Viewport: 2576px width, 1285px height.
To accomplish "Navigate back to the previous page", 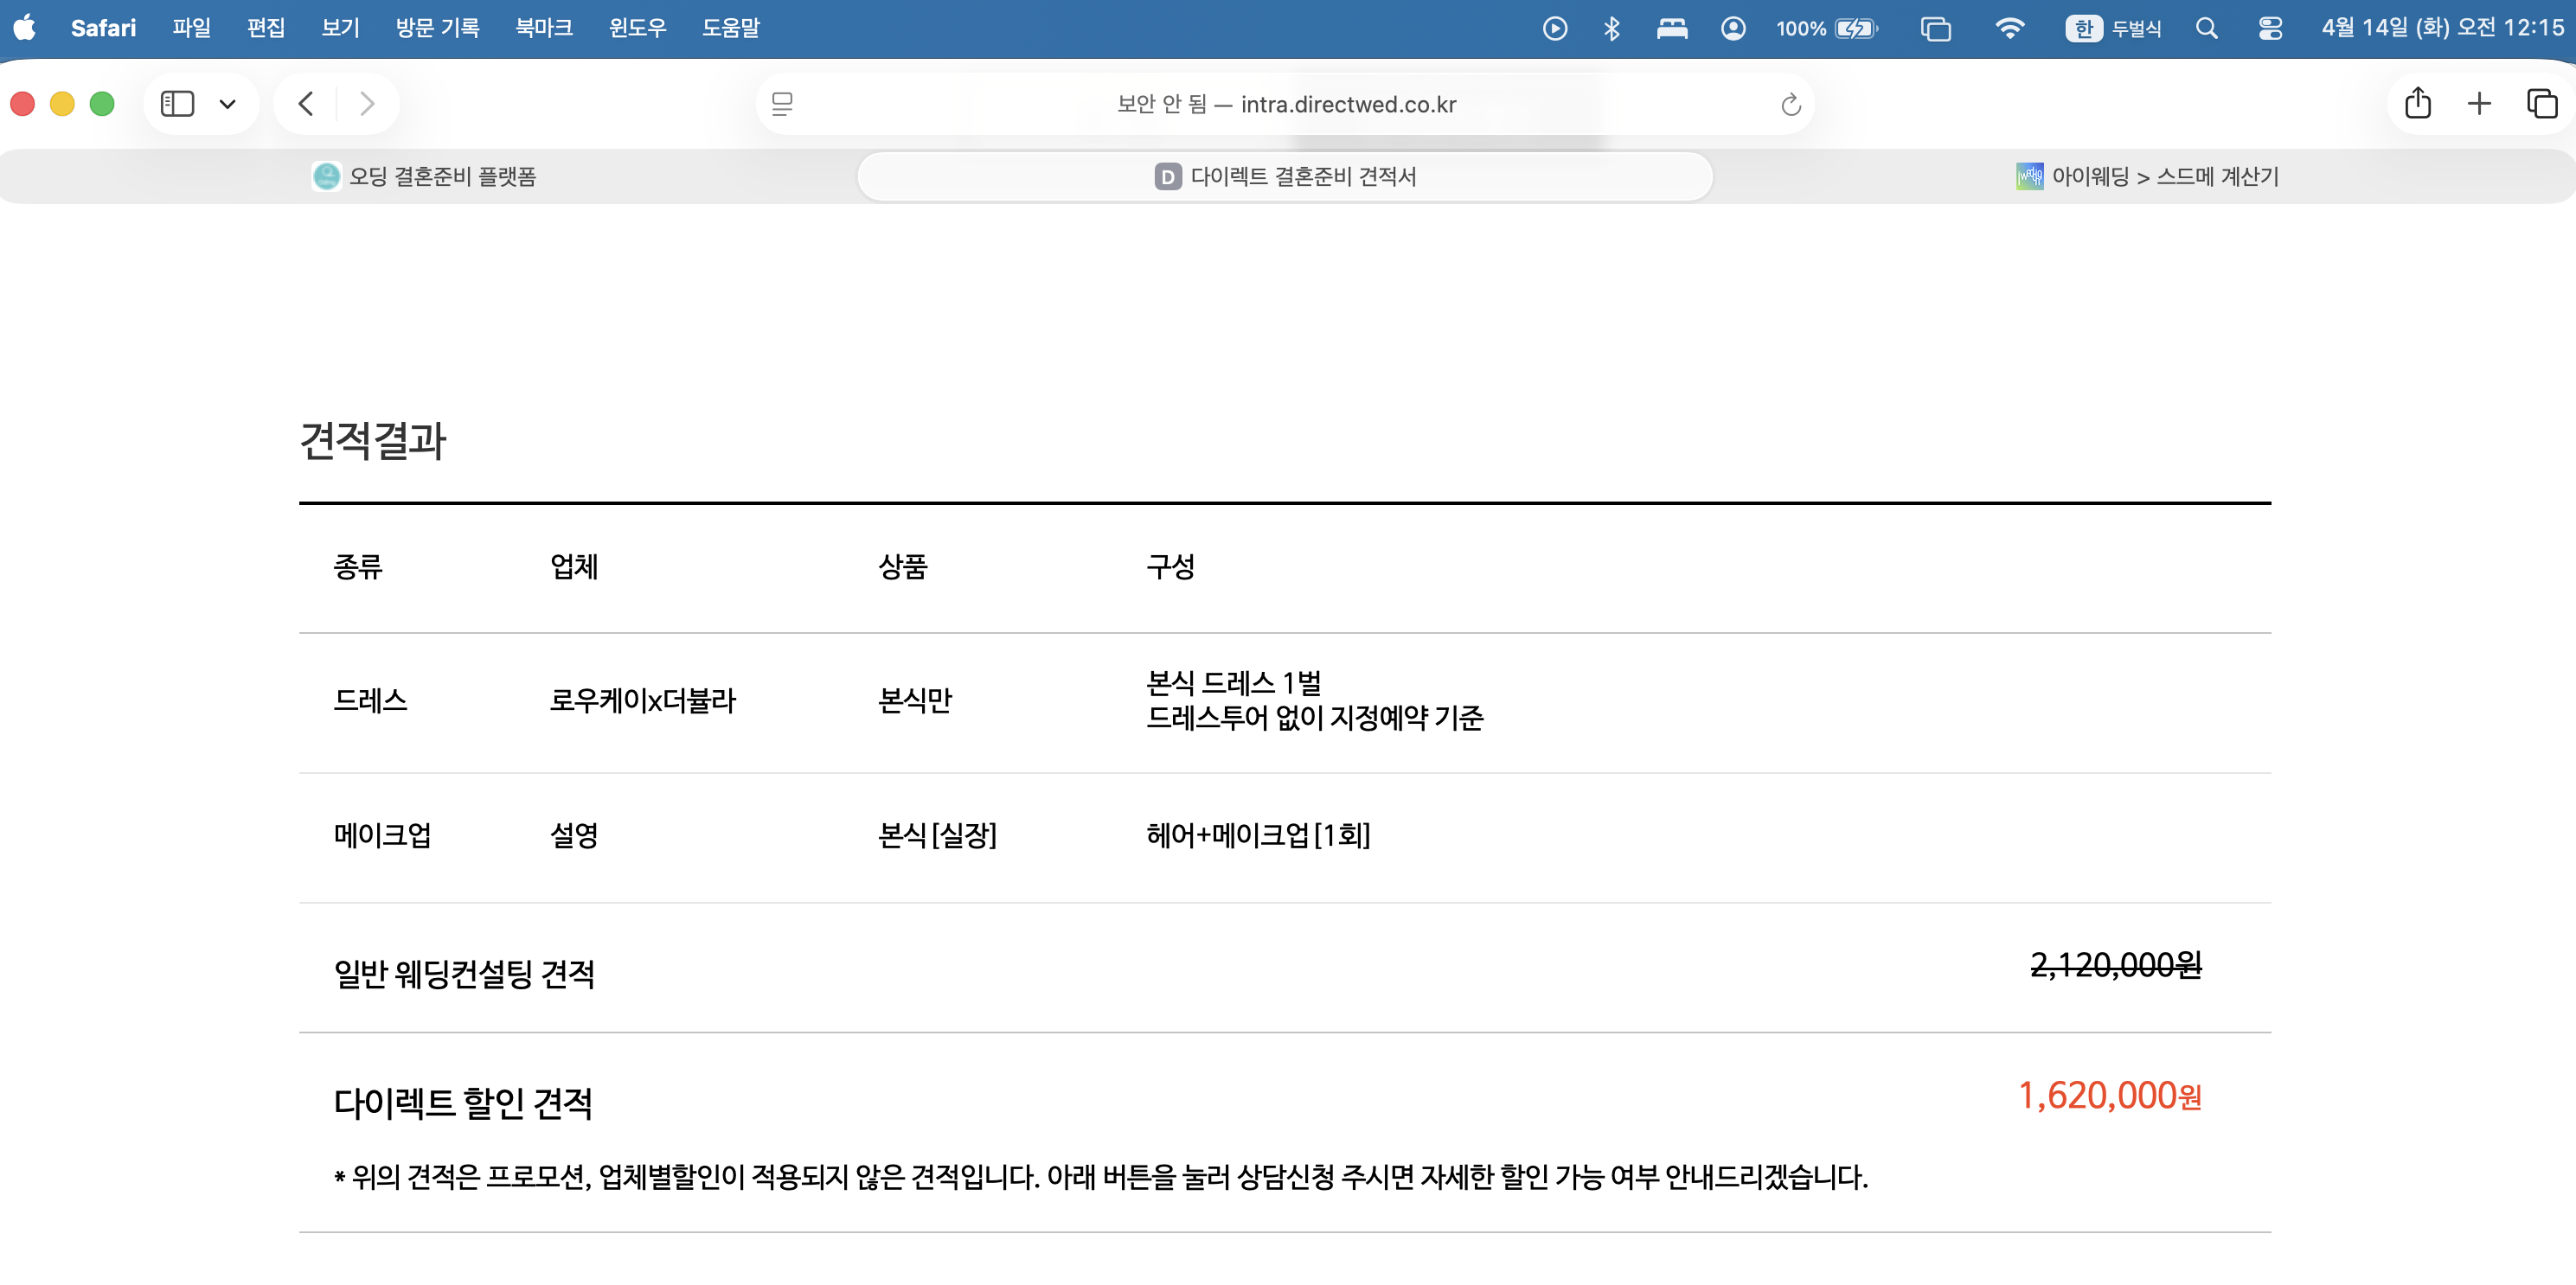I will [305, 103].
